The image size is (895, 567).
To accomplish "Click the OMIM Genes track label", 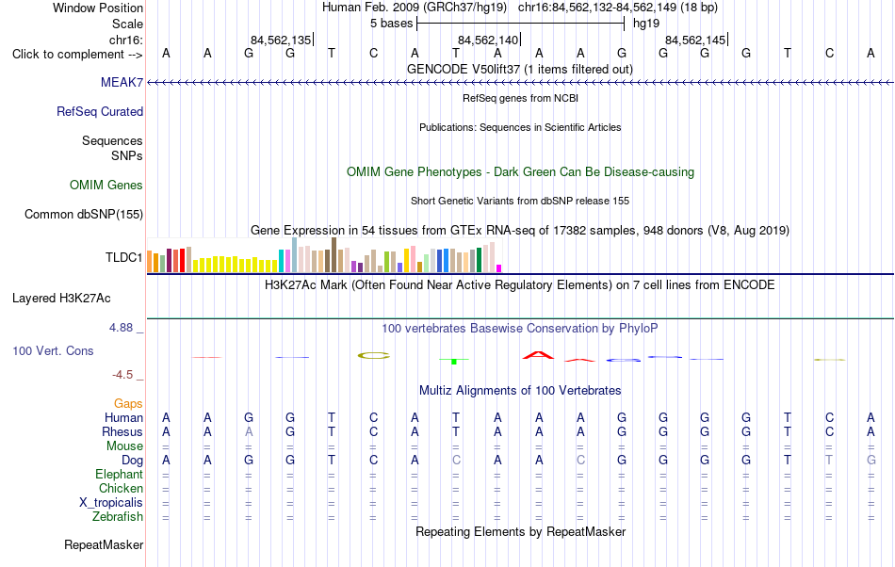I will click(x=106, y=185).
